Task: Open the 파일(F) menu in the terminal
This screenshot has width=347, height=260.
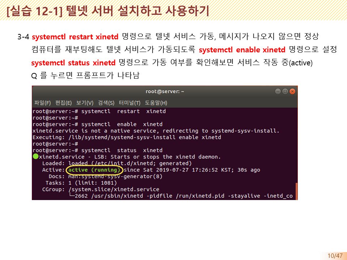Action: click(x=42, y=103)
